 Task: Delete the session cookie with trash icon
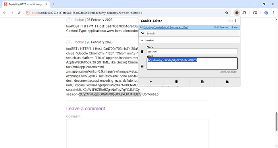coord(142,52)
